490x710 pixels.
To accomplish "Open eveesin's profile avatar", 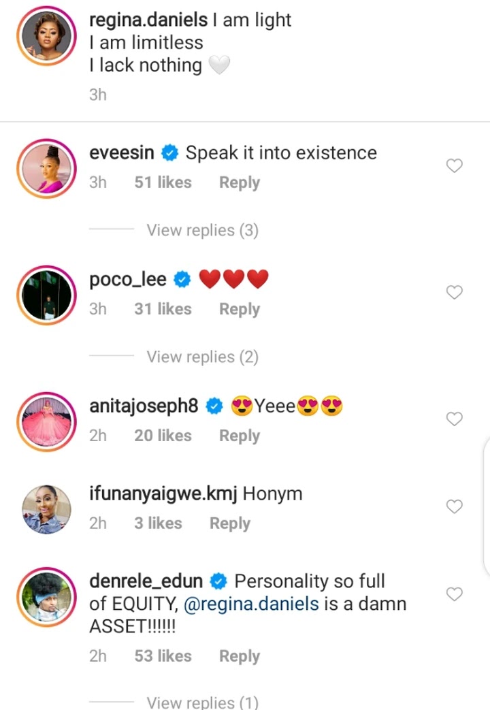I will click(47, 168).
